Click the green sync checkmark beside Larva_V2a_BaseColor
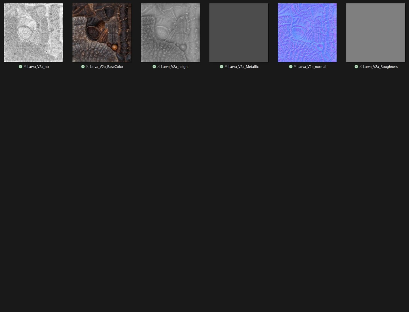409x312 pixels. click(x=83, y=66)
